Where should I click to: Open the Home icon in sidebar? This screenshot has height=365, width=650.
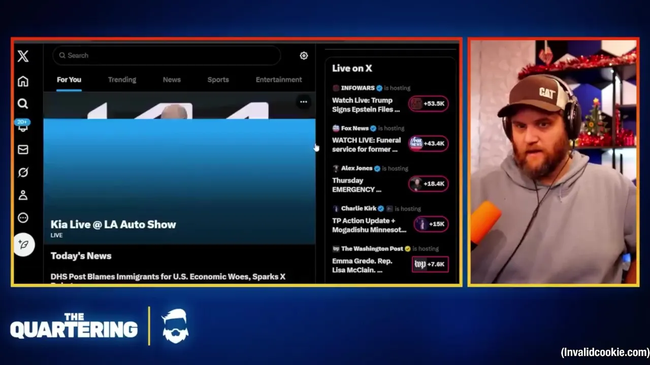[23, 81]
